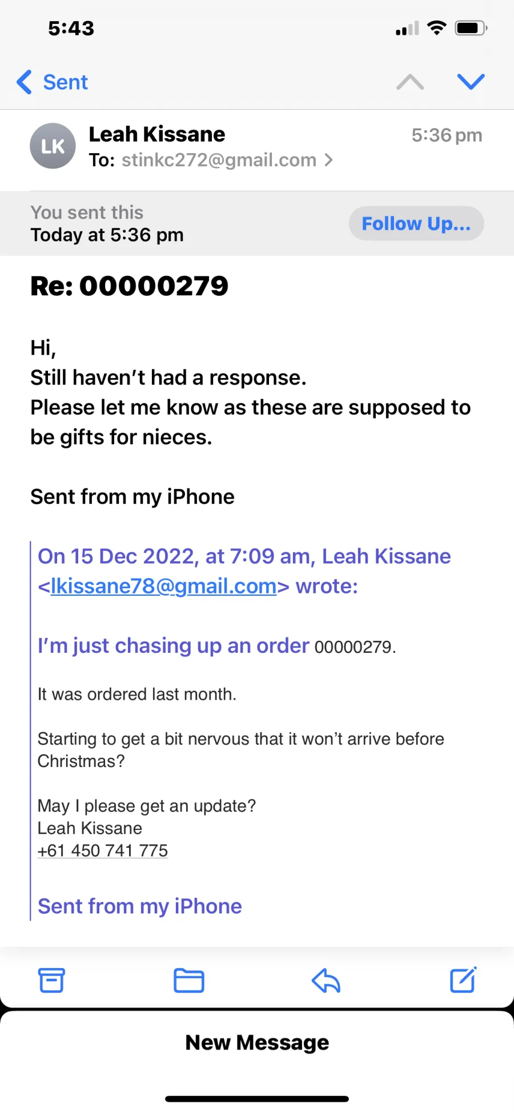Tap the back chevron beside Sent

tap(24, 82)
